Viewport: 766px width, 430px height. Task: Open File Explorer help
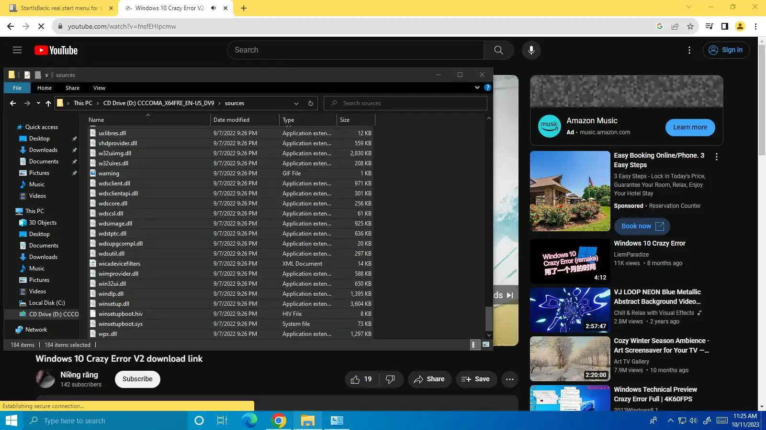(487, 88)
